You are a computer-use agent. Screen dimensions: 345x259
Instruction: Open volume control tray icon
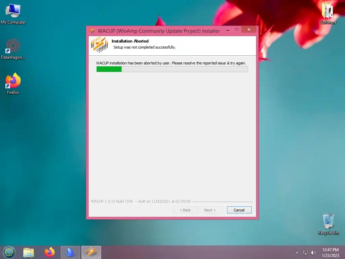coord(313,252)
